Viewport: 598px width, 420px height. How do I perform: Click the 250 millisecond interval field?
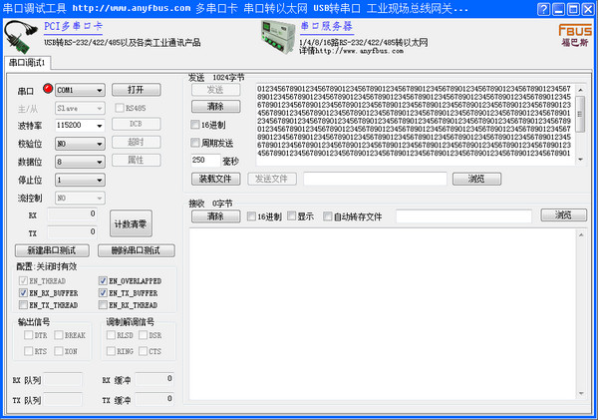204,160
